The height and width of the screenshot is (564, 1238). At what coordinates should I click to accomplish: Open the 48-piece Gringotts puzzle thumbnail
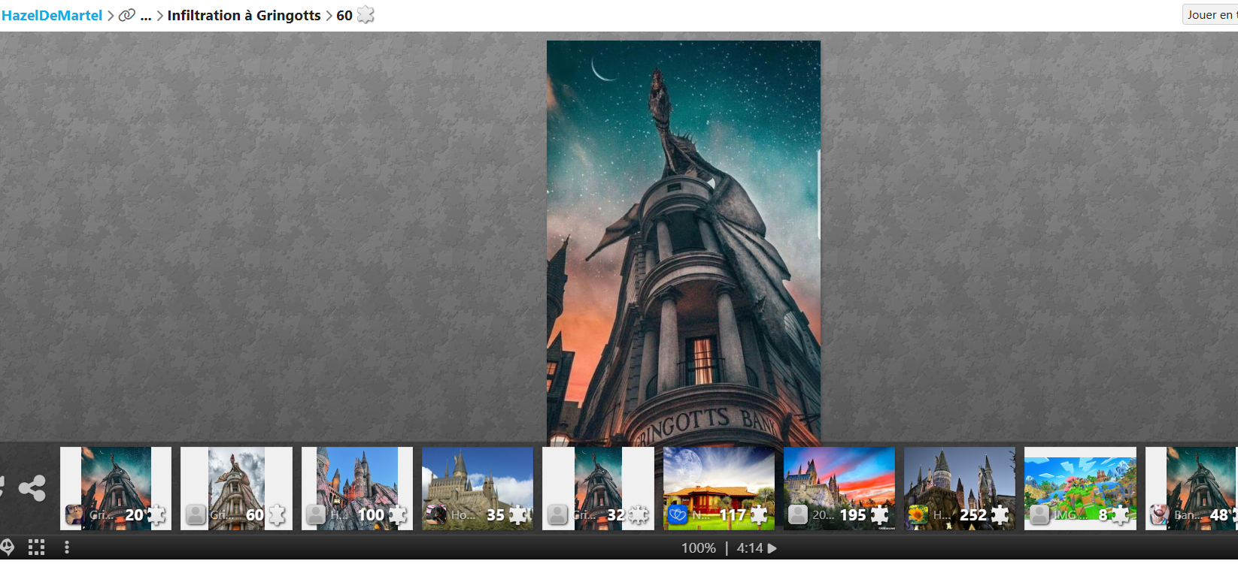coord(1192,488)
